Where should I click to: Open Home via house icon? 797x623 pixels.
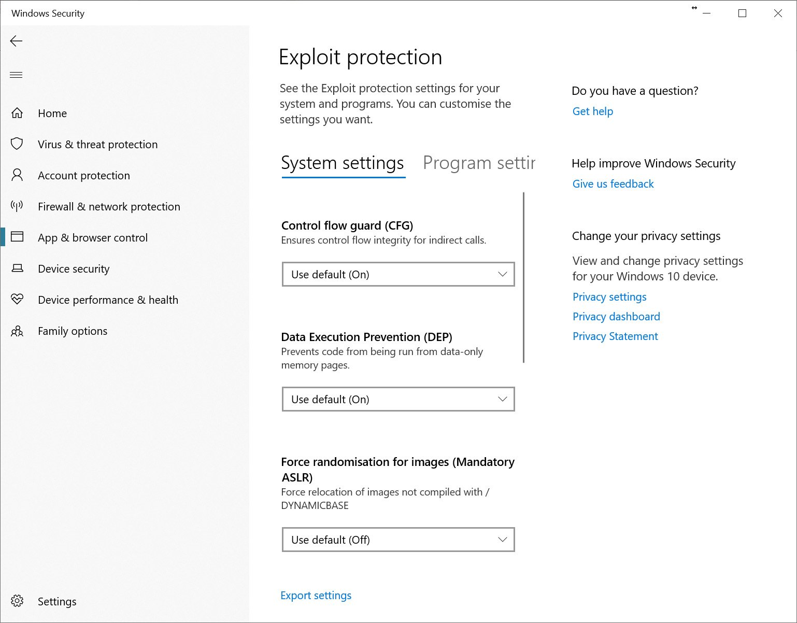point(17,113)
